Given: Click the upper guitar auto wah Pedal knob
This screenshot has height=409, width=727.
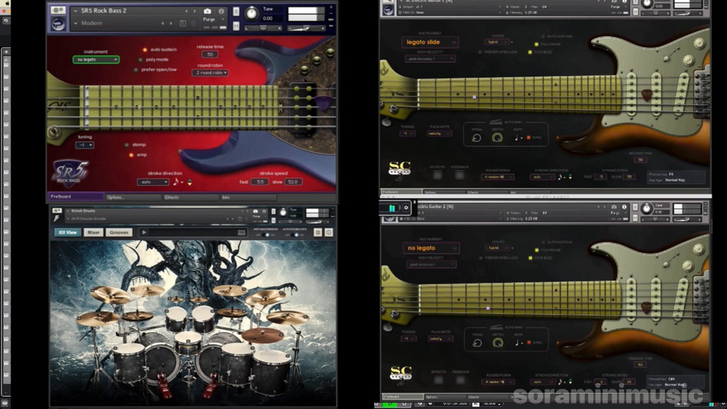Looking at the screenshot, I should pos(476,138).
